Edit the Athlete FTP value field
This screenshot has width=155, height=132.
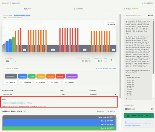10,61
